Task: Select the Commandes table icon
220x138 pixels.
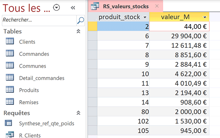Action: point(10,53)
